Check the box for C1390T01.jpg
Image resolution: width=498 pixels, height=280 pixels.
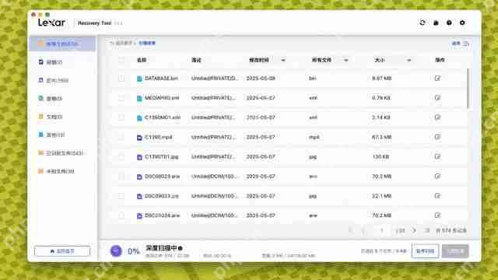pyautogui.click(x=121, y=156)
